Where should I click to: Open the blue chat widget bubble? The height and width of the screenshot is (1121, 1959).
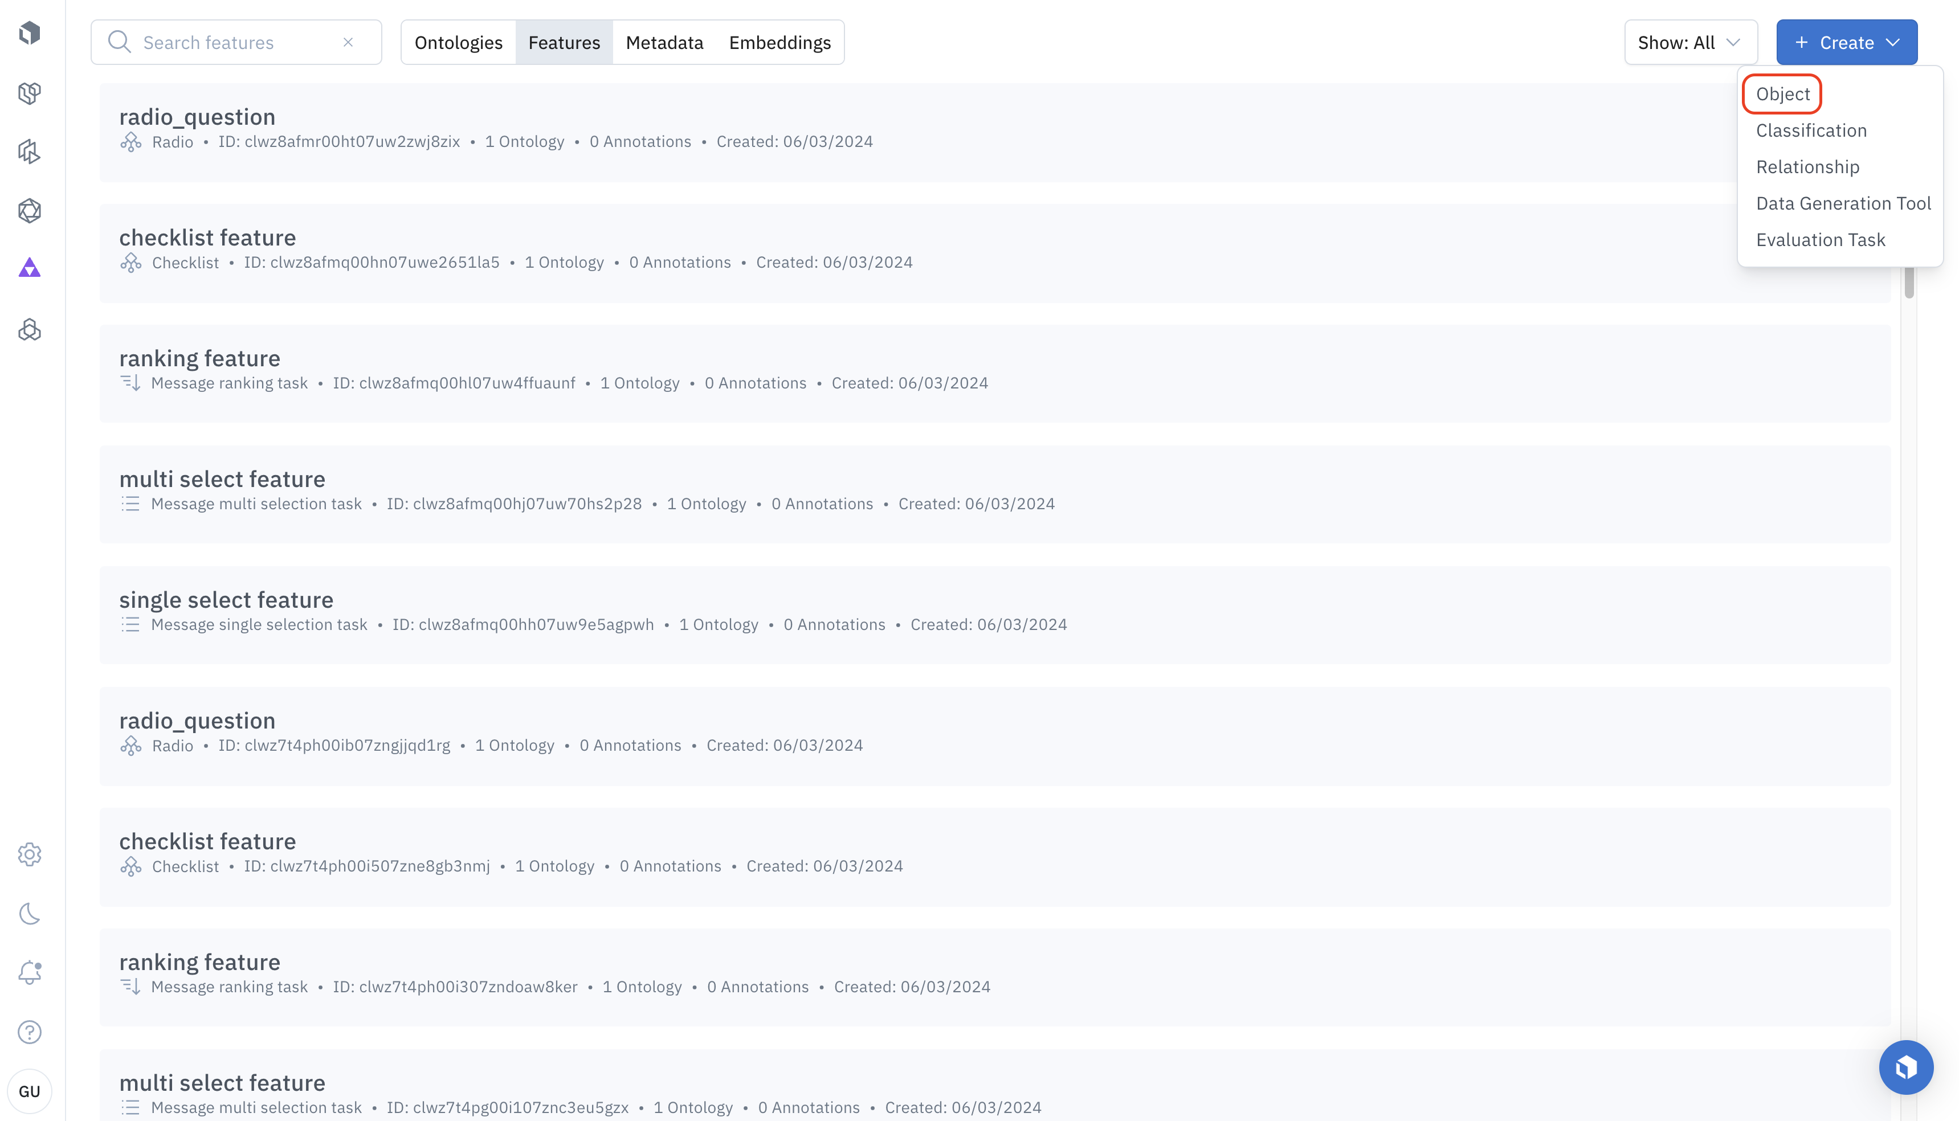[x=1906, y=1067]
